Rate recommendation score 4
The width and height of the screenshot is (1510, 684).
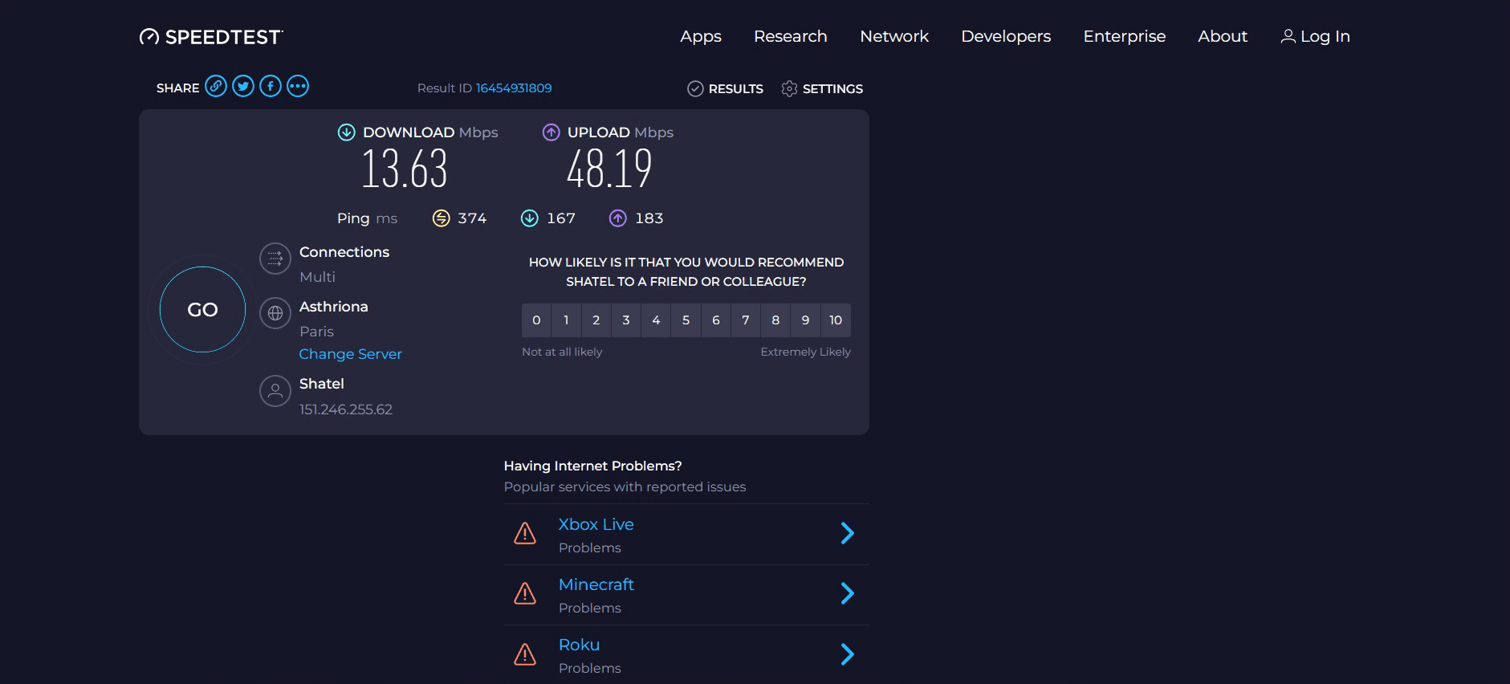pos(656,320)
